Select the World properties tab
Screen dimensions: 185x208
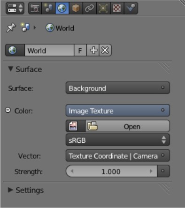(62, 8)
